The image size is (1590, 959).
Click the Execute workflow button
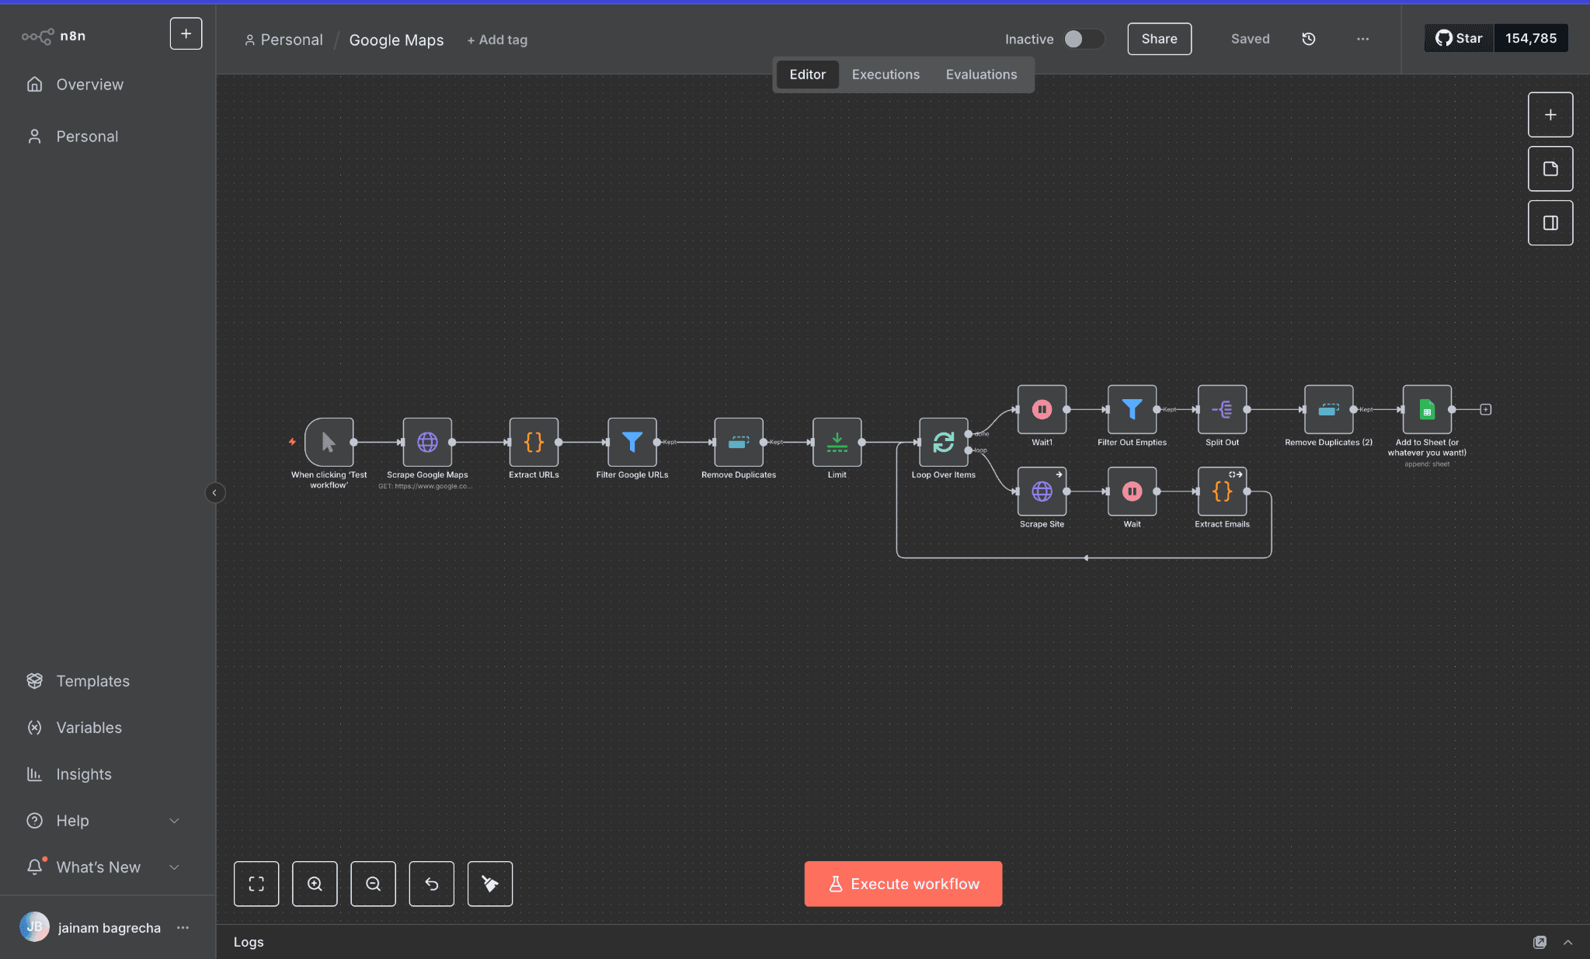903,884
